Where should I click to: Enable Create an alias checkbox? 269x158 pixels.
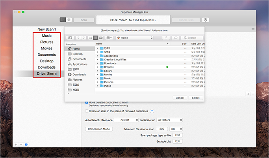pyautogui.click(x=87, y=111)
